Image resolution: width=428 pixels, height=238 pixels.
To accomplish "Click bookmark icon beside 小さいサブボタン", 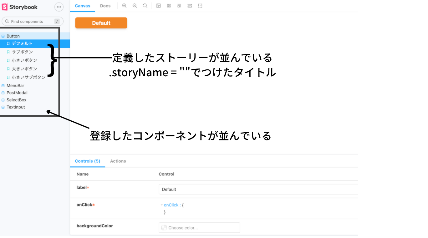I will pyautogui.click(x=8, y=77).
